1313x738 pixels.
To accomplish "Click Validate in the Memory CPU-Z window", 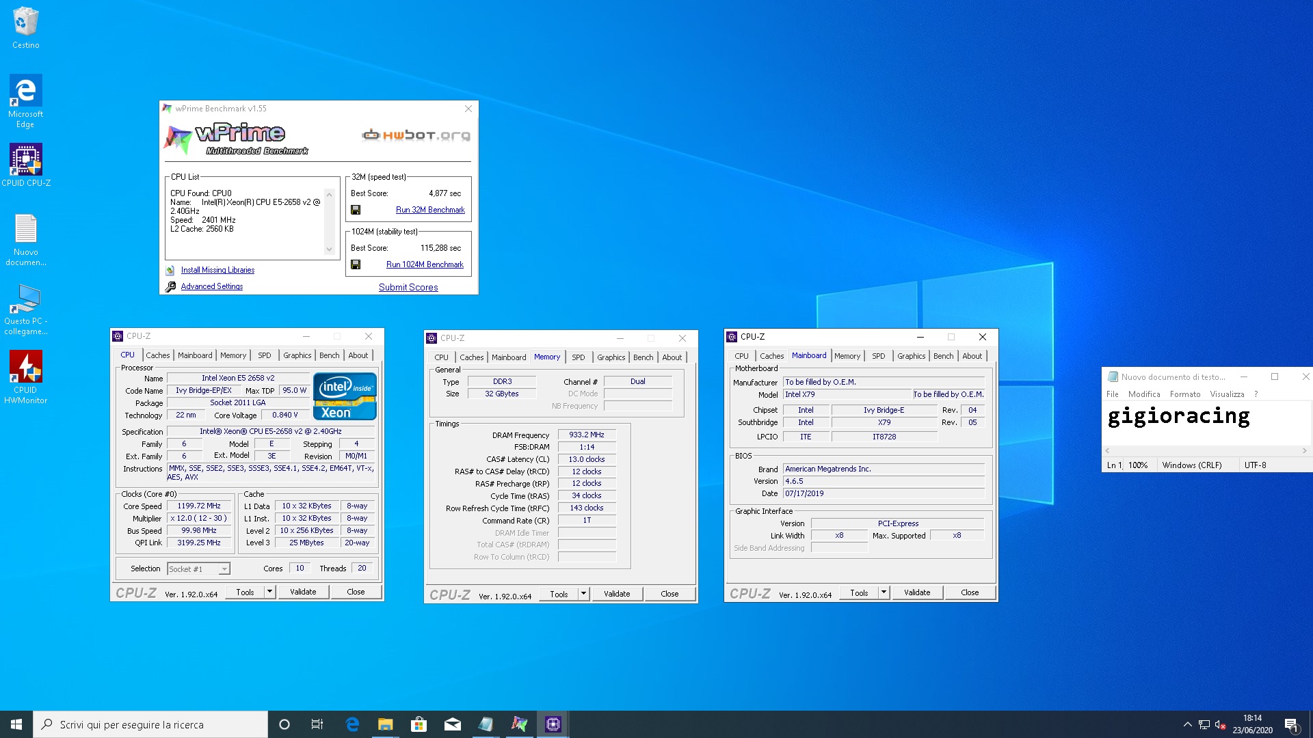I will point(617,594).
